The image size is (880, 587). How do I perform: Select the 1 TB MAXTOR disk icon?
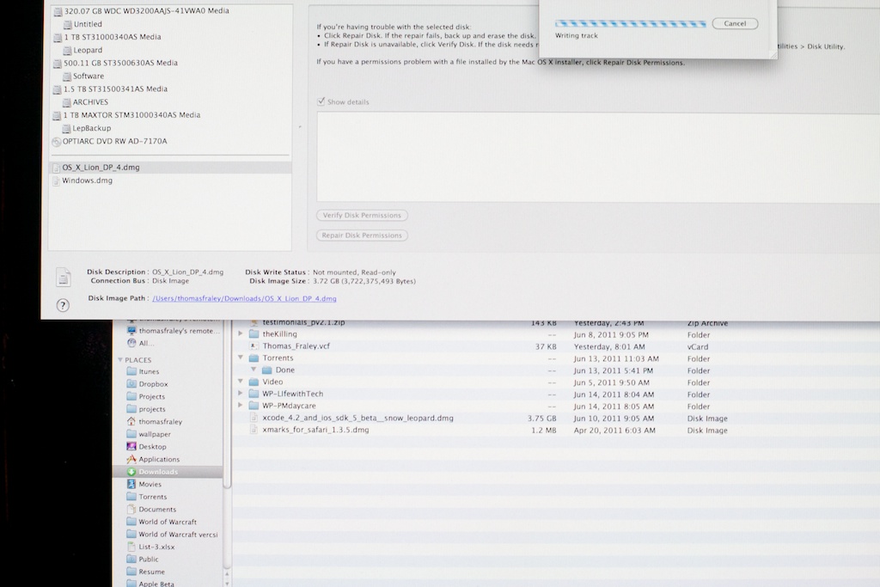pos(57,116)
